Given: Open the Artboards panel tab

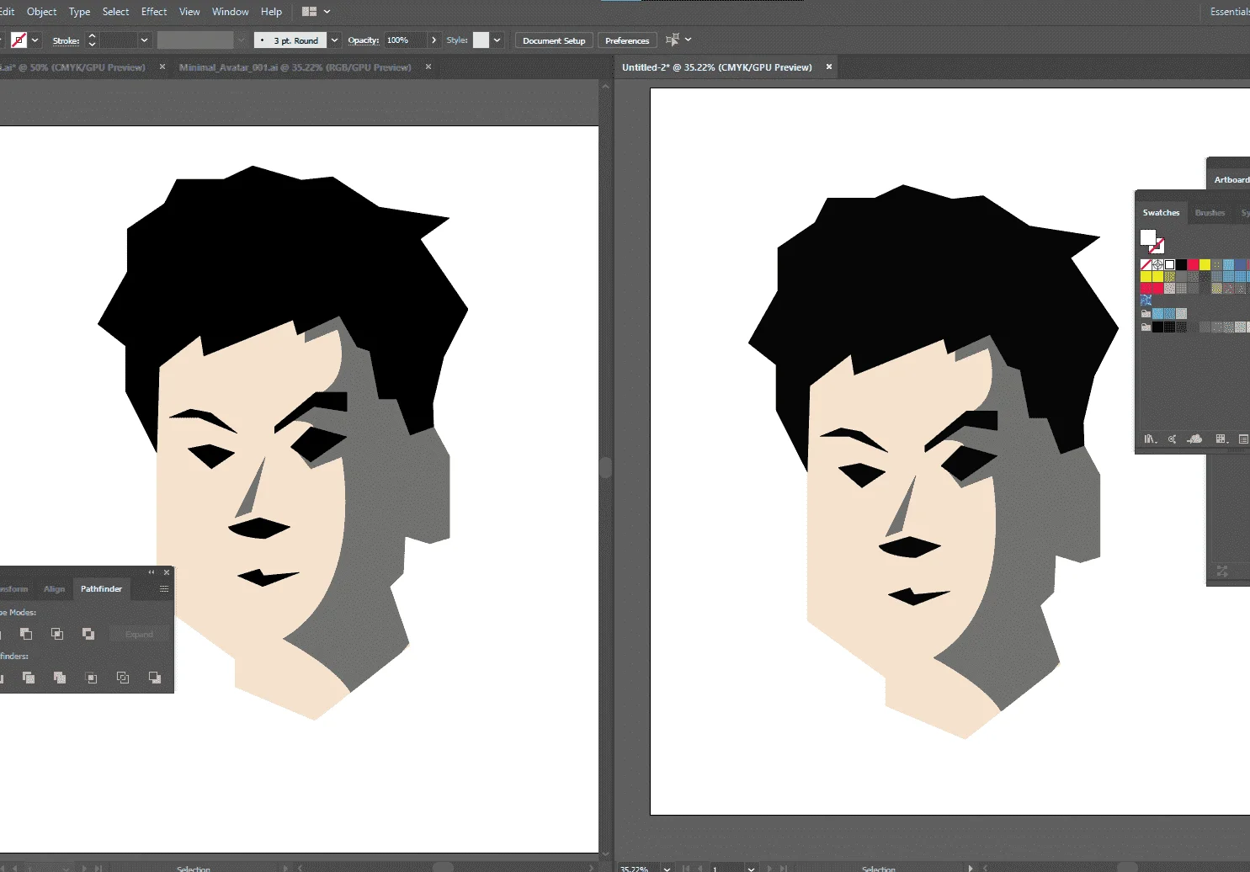Looking at the screenshot, I should (1231, 180).
